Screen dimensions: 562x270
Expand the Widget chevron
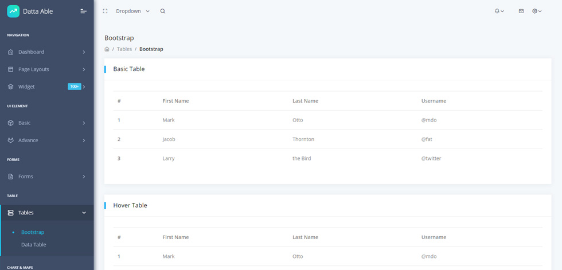pyautogui.click(x=84, y=87)
